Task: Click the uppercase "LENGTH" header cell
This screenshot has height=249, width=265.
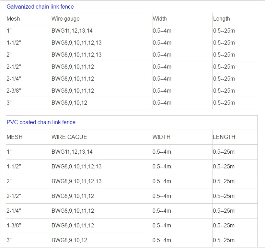Action: coord(224,137)
